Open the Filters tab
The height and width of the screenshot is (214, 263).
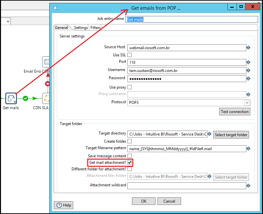[95, 28]
